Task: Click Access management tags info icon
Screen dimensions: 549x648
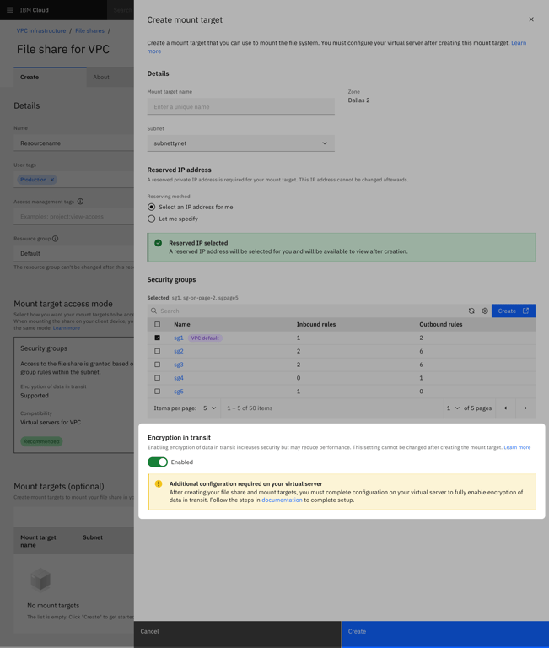Action: tap(81, 202)
